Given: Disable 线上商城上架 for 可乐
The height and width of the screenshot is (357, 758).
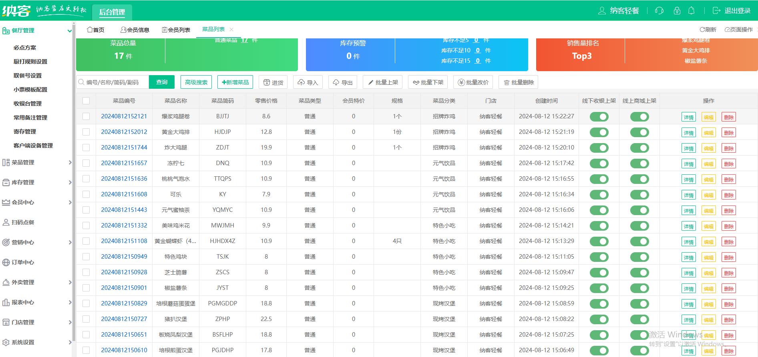Looking at the screenshot, I should [x=639, y=195].
